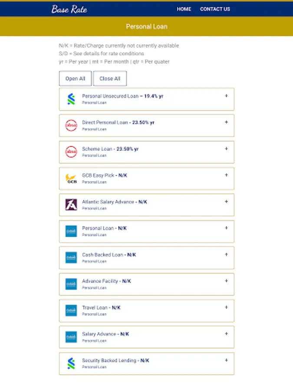Click Absa logo beside Scheme Loan
Screen dimensions: 293x391
71,152
